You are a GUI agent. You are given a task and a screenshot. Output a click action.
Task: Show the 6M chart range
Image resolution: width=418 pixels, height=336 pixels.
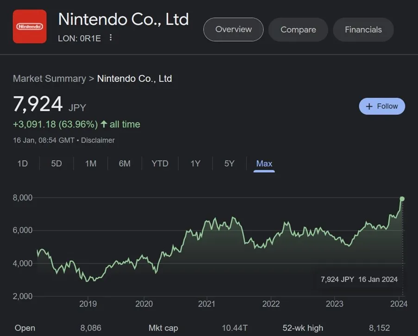125,163
